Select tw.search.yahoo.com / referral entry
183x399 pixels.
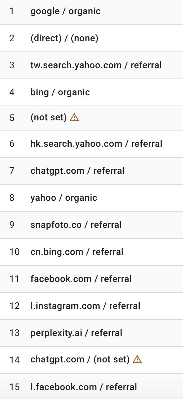pyautogui.click(x=91, y=65)
